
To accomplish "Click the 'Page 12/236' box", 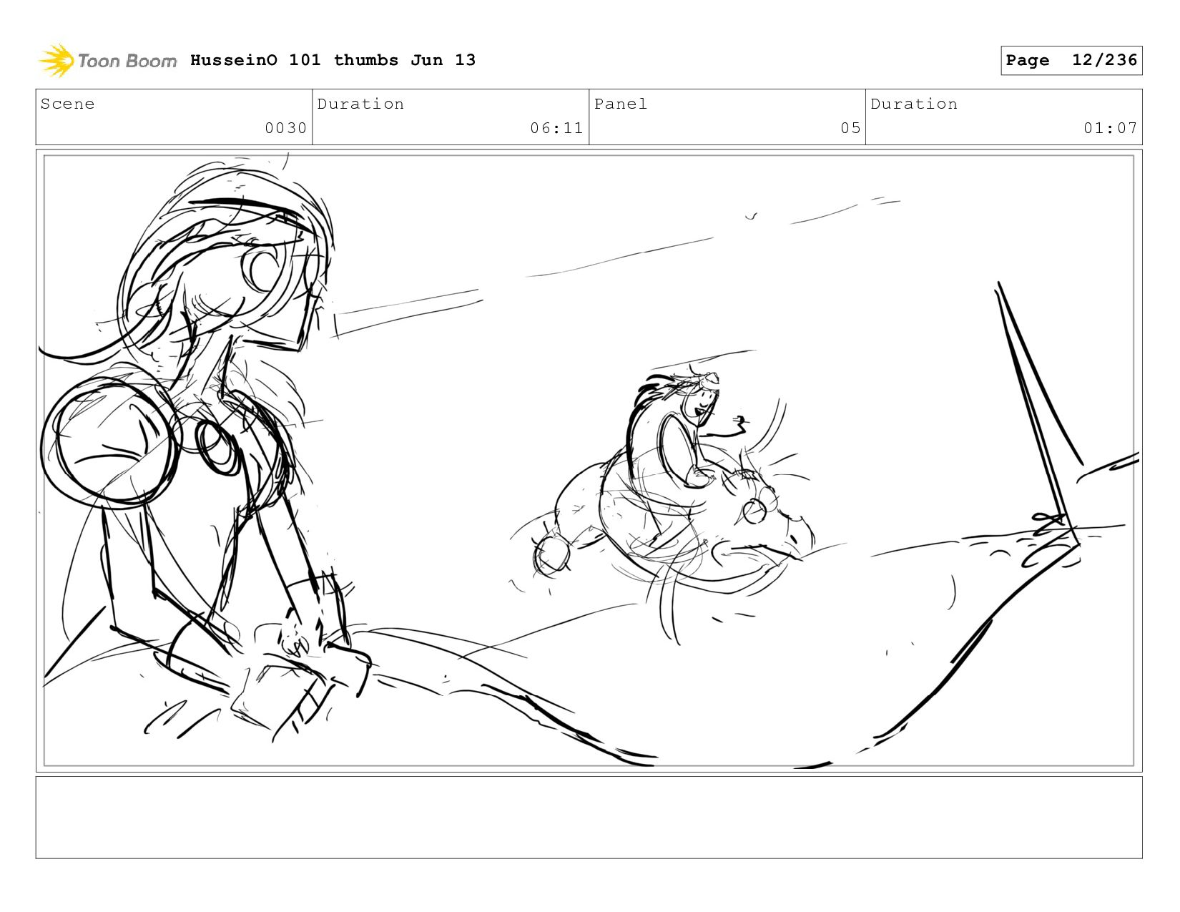I will pyautogui.click(x=1071, y=60).
